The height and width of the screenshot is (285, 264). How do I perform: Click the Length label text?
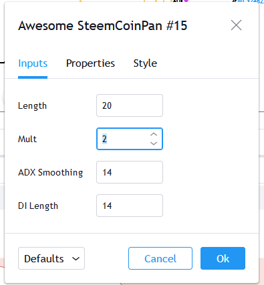(33, 105)
